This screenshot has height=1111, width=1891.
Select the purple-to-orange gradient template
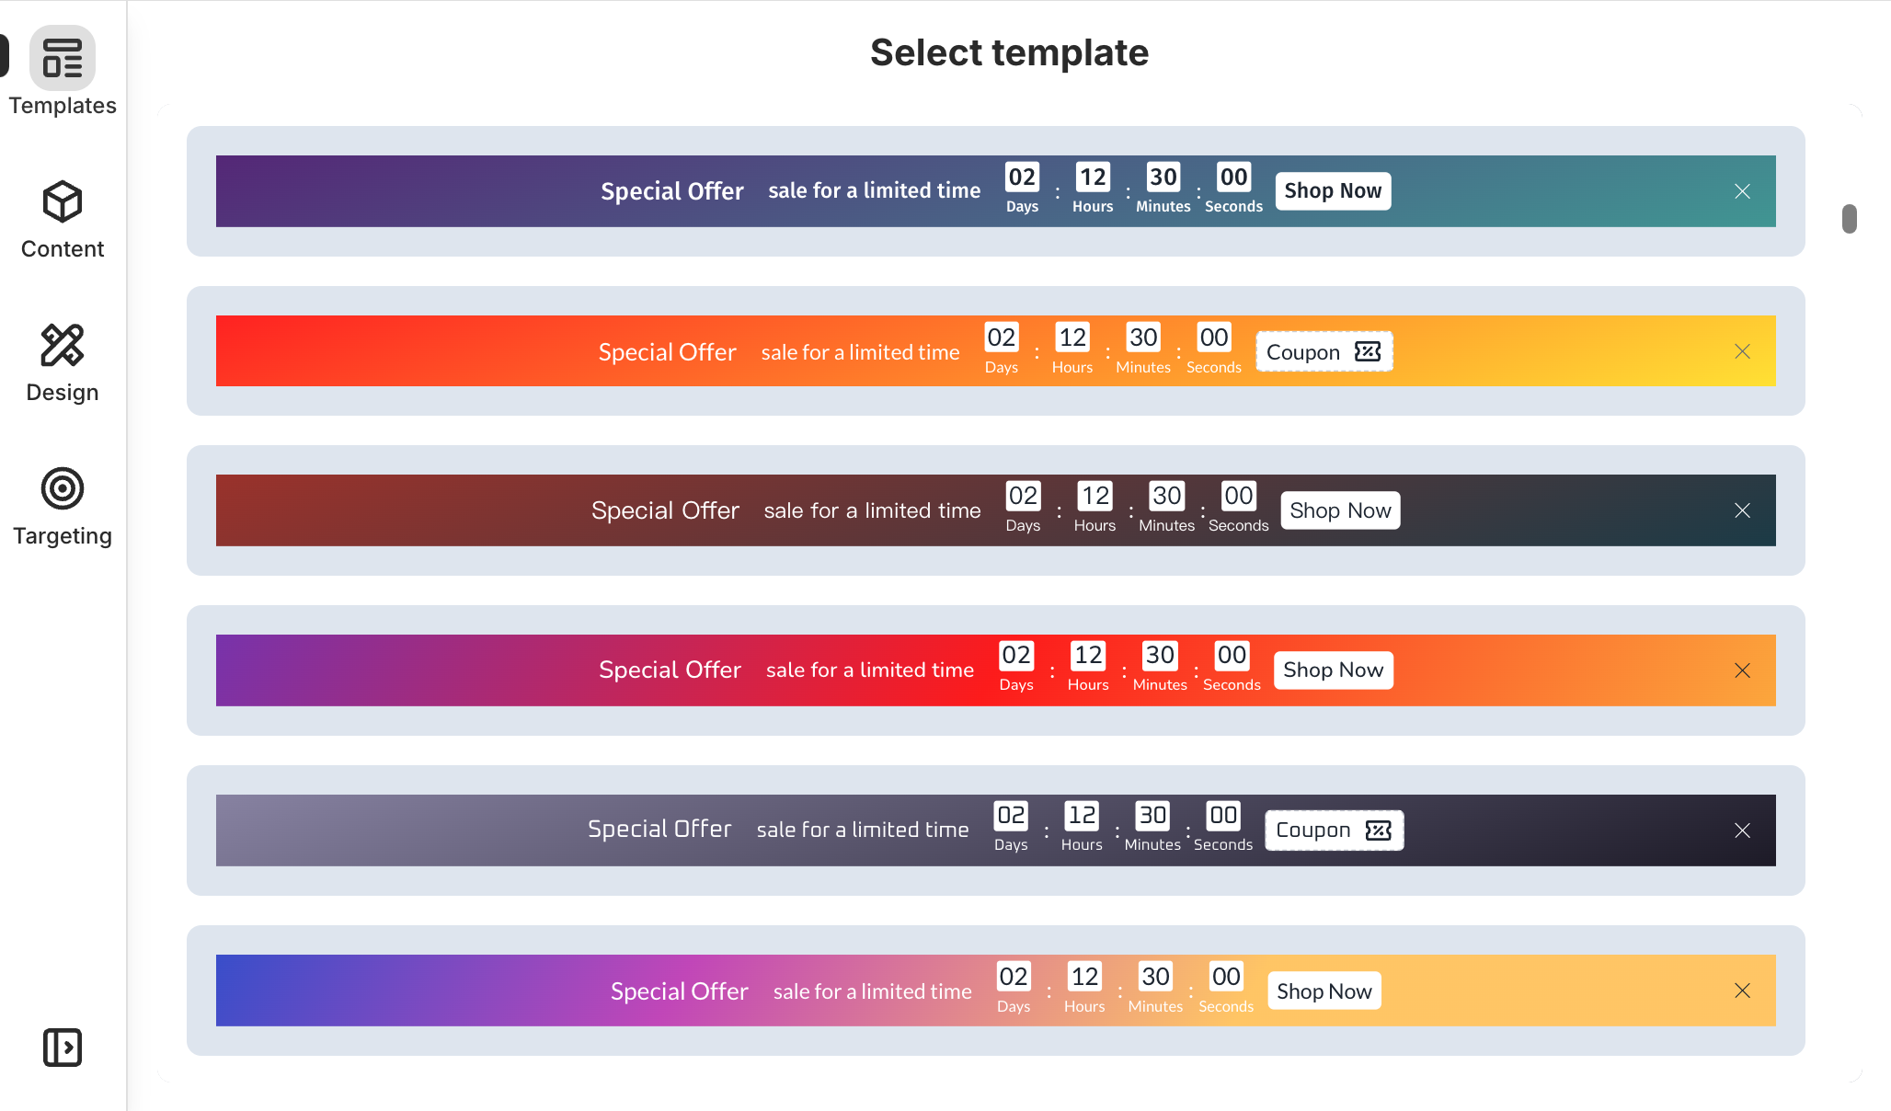click(995, 670)
